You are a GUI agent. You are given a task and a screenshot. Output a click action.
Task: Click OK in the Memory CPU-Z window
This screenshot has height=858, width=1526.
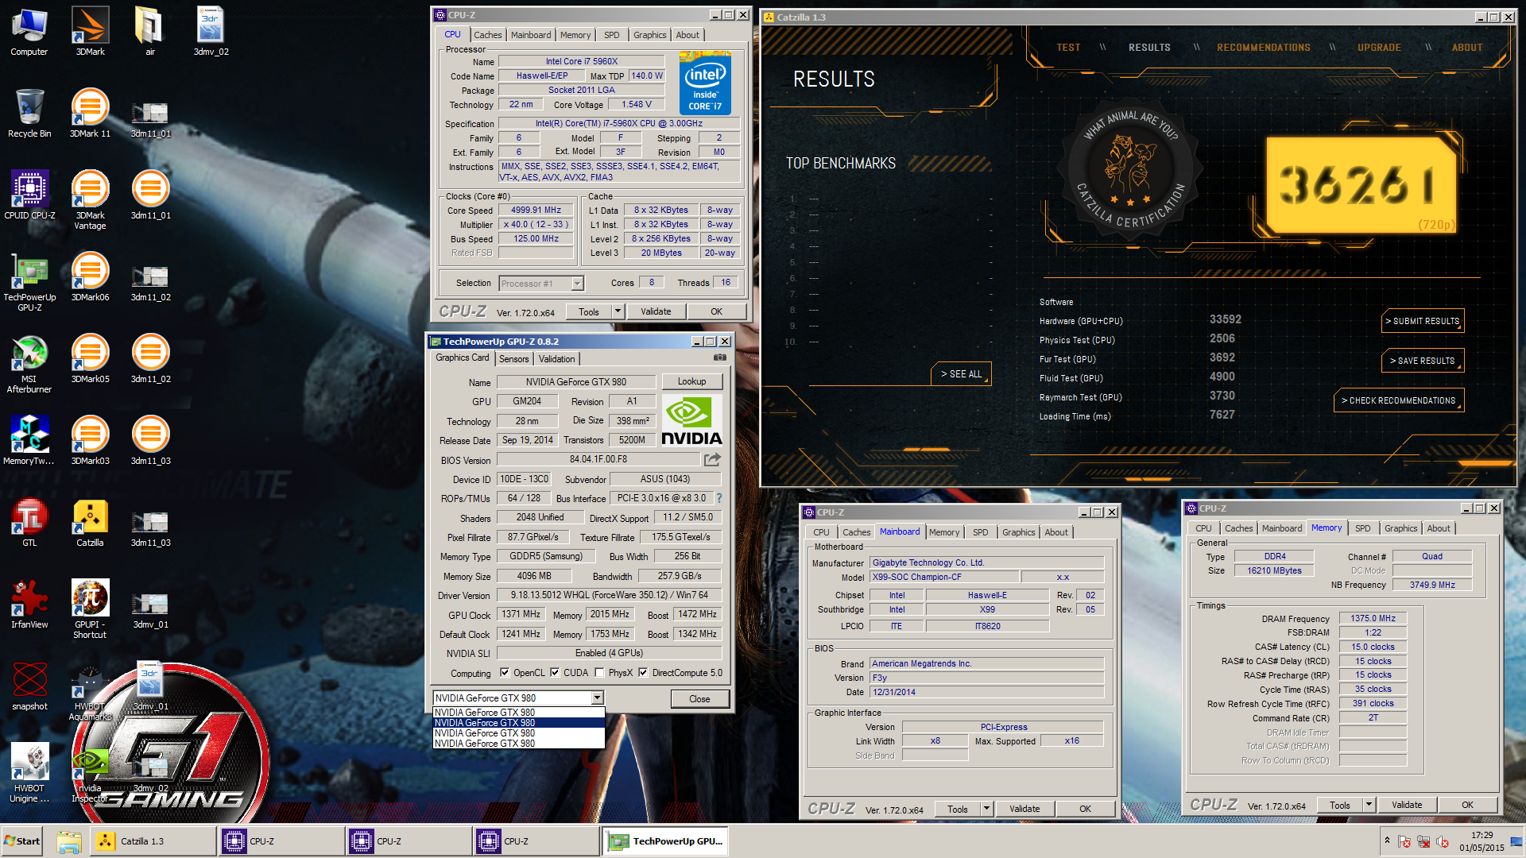pyautogui.click(x=1467, y=805)
